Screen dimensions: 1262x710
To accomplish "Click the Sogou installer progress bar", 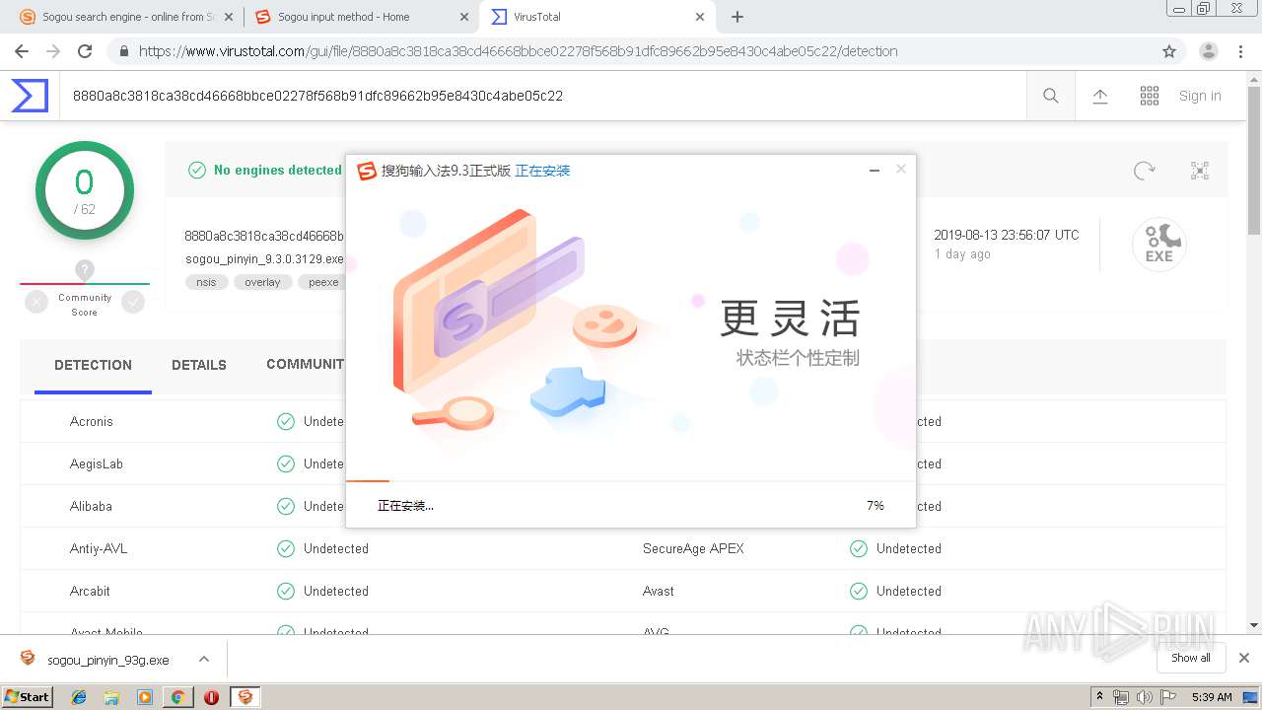I will pos(630,481).
